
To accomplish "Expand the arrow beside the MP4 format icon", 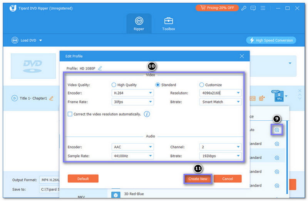I will click(x=286, y=96).
